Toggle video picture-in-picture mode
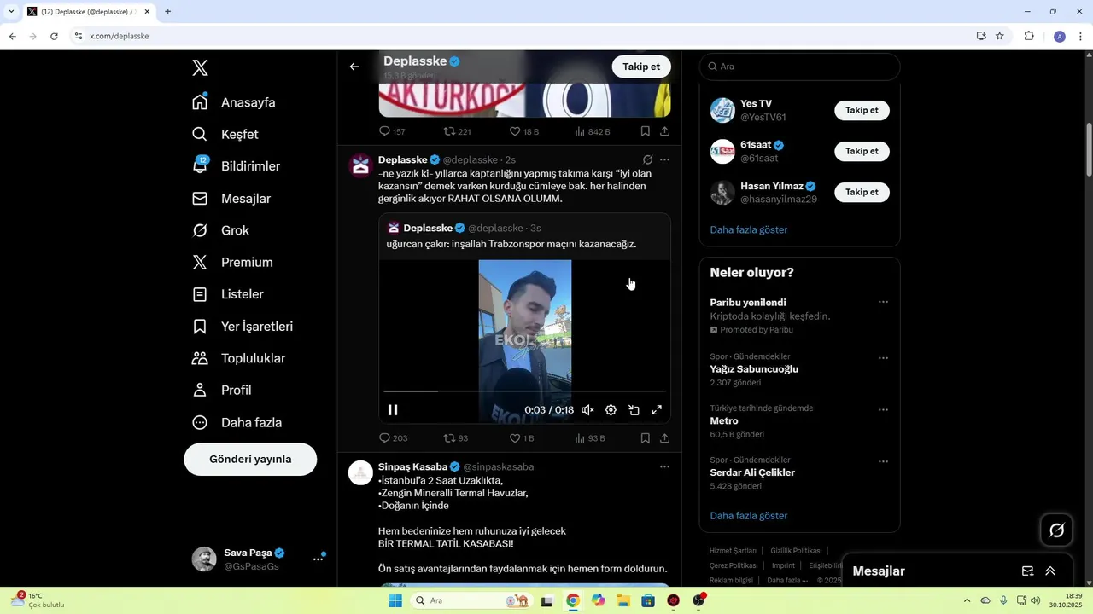 coord(634,410)
